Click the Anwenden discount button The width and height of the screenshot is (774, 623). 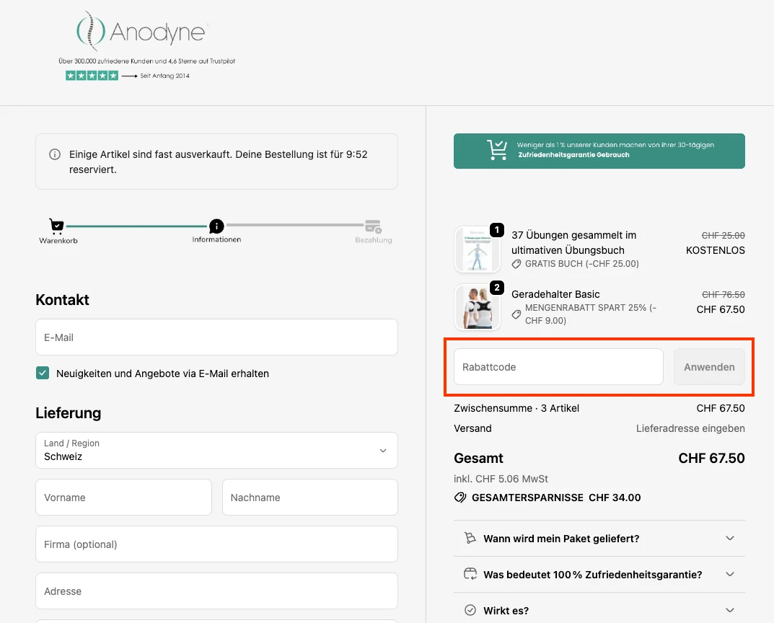click(709, 367)
